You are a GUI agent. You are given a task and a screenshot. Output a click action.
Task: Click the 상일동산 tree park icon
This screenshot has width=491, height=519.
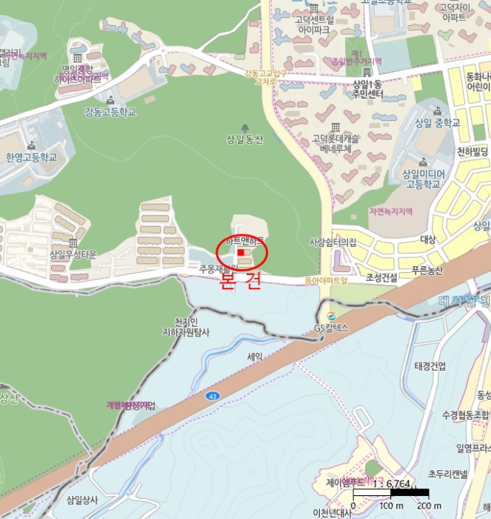click(x=245, y=128)
